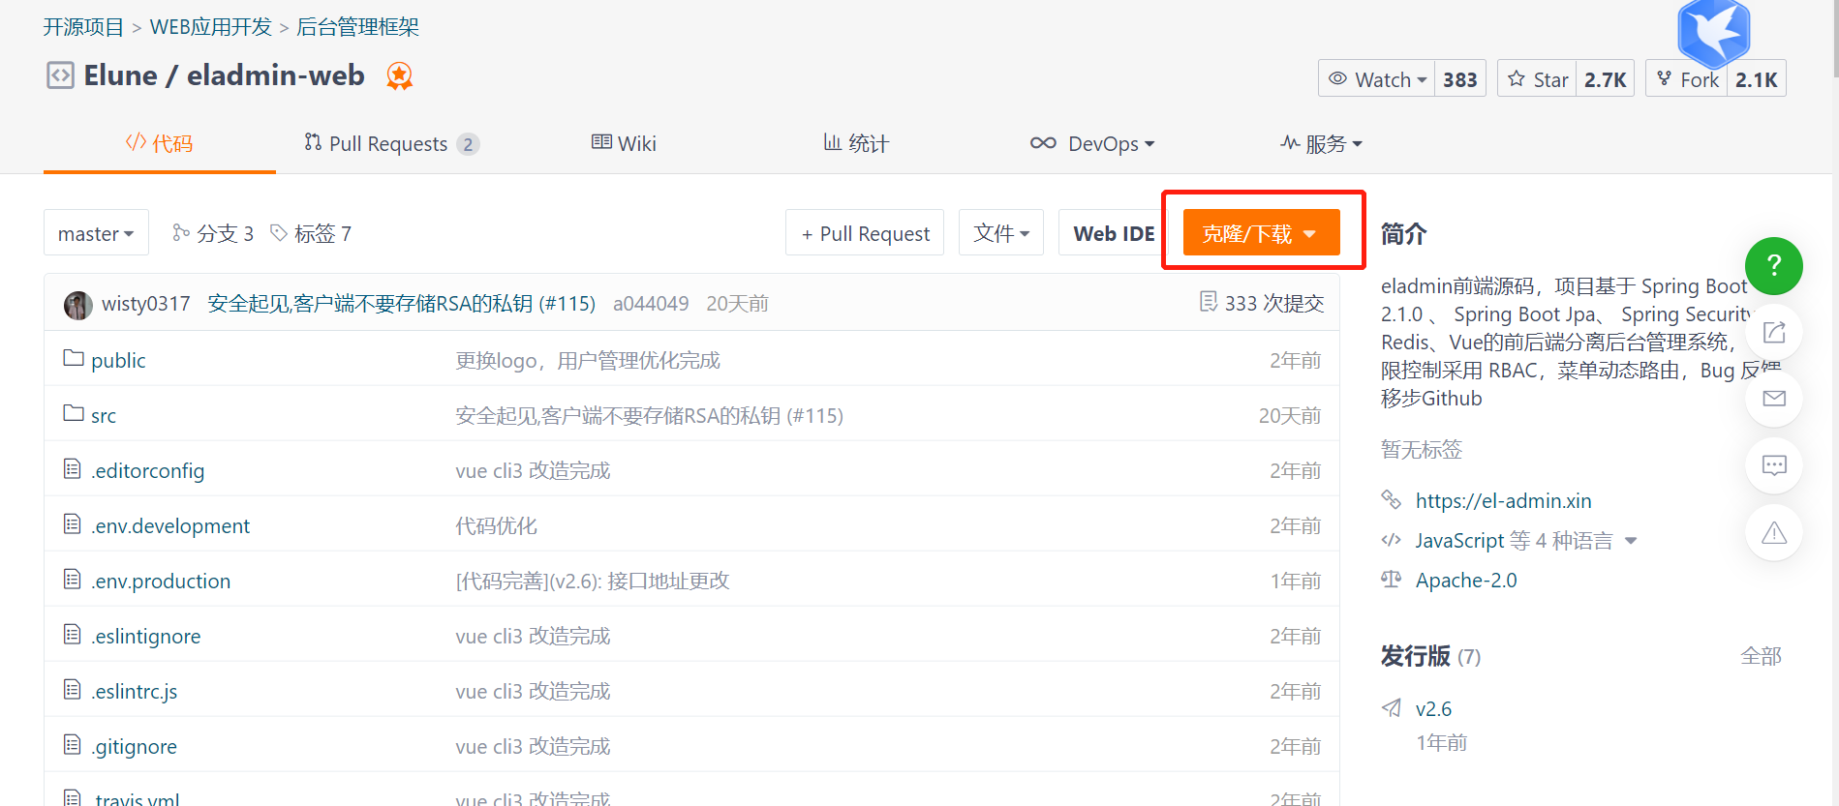Open the Apache-2.0 license link
Screen dimensions: 1839x806
[x=1466, y=580]
